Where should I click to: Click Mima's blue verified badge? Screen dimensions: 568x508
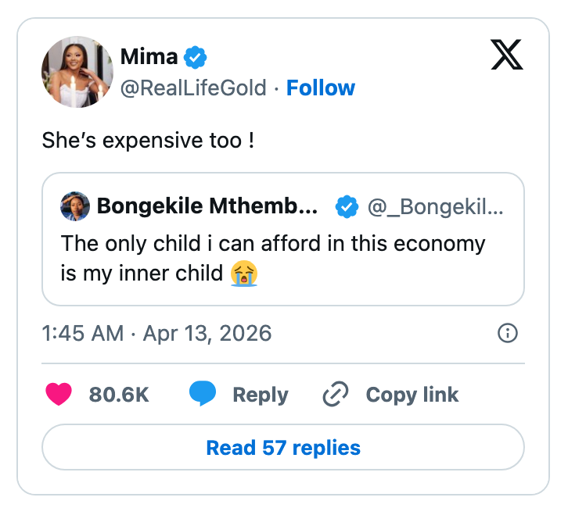pos(195,57)
